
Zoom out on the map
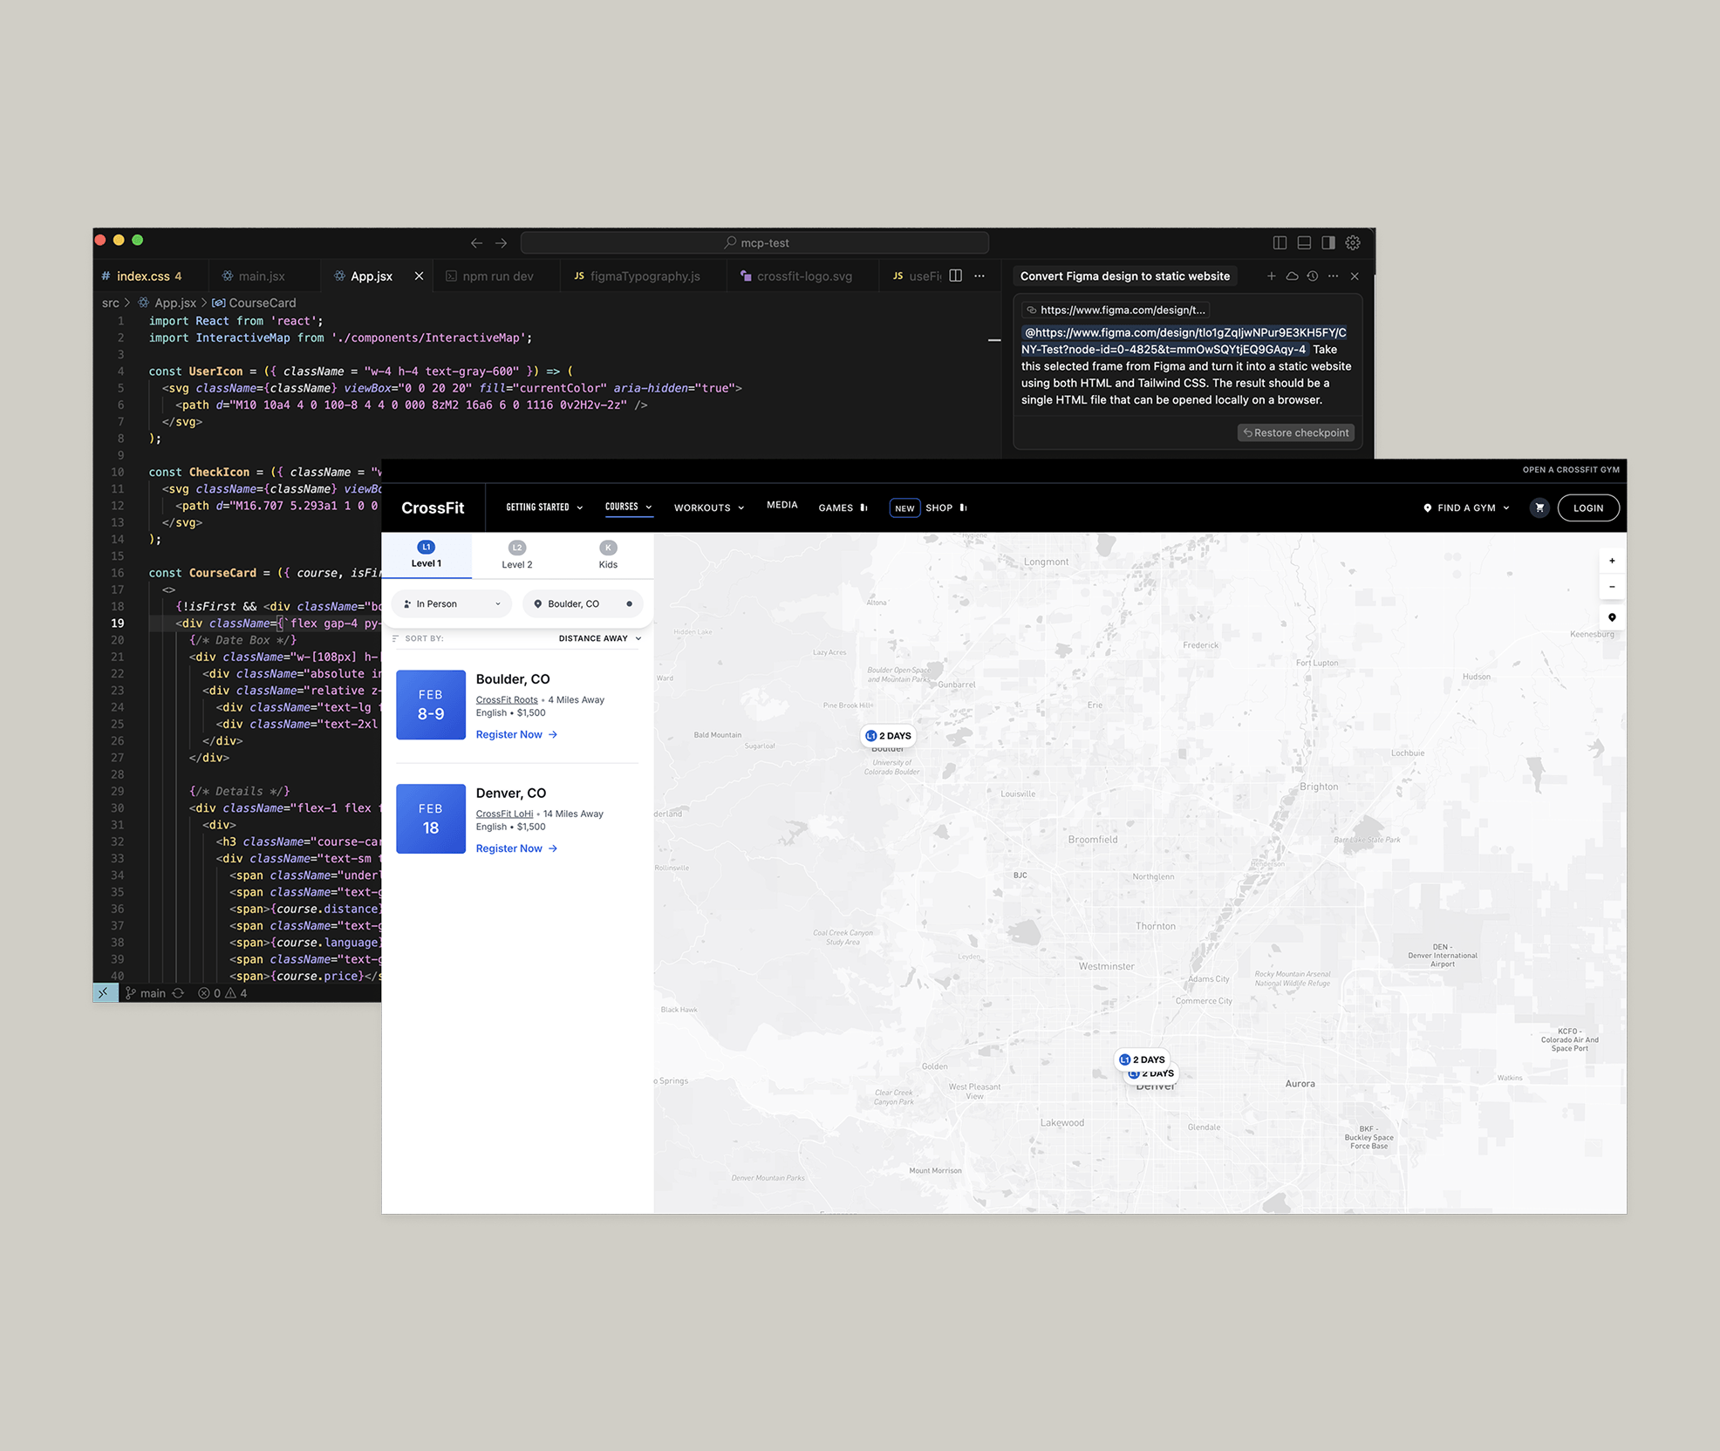coord(1612,587)
